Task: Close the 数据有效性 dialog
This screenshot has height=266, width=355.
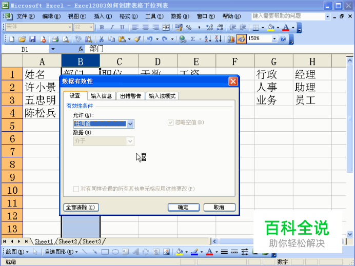Action: click(233, 81)
